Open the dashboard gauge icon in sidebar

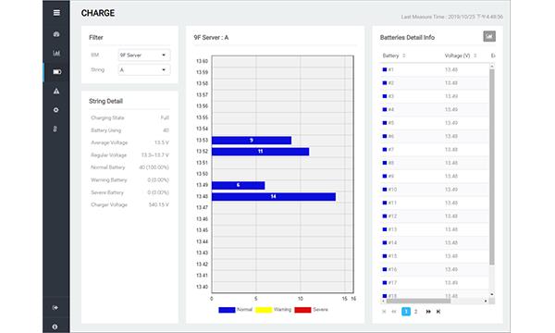click(56, 34)
